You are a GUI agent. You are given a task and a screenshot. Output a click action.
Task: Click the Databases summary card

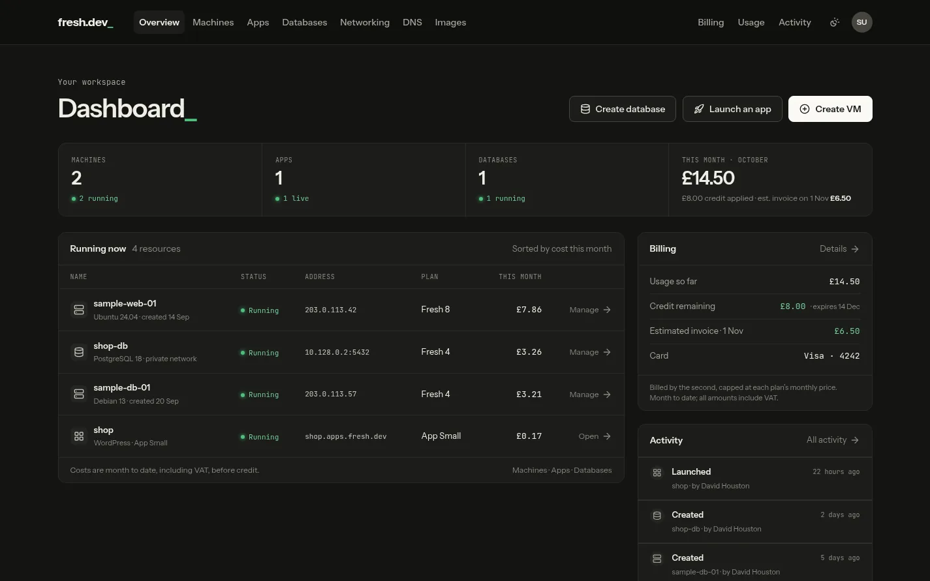pyautogui.click(x=567, y=180)
